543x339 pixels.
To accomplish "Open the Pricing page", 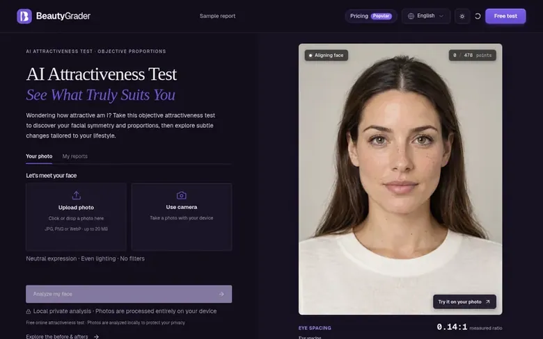I will [371, 16].
